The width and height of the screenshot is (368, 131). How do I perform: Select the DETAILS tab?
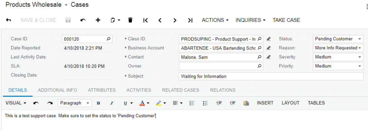tap(18, 90)
